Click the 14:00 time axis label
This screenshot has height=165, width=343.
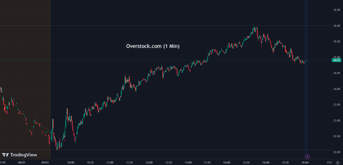tap(227, 162)
